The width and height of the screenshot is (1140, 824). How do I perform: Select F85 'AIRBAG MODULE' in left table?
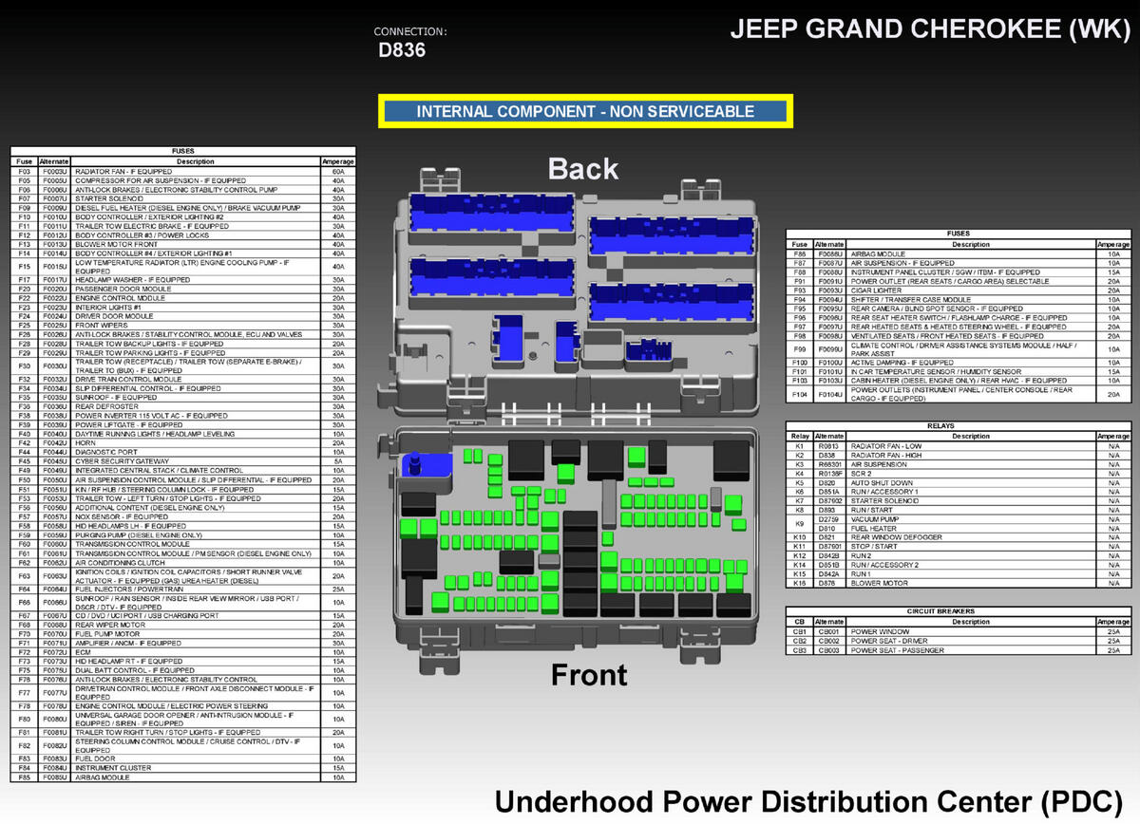click(183, 777)
